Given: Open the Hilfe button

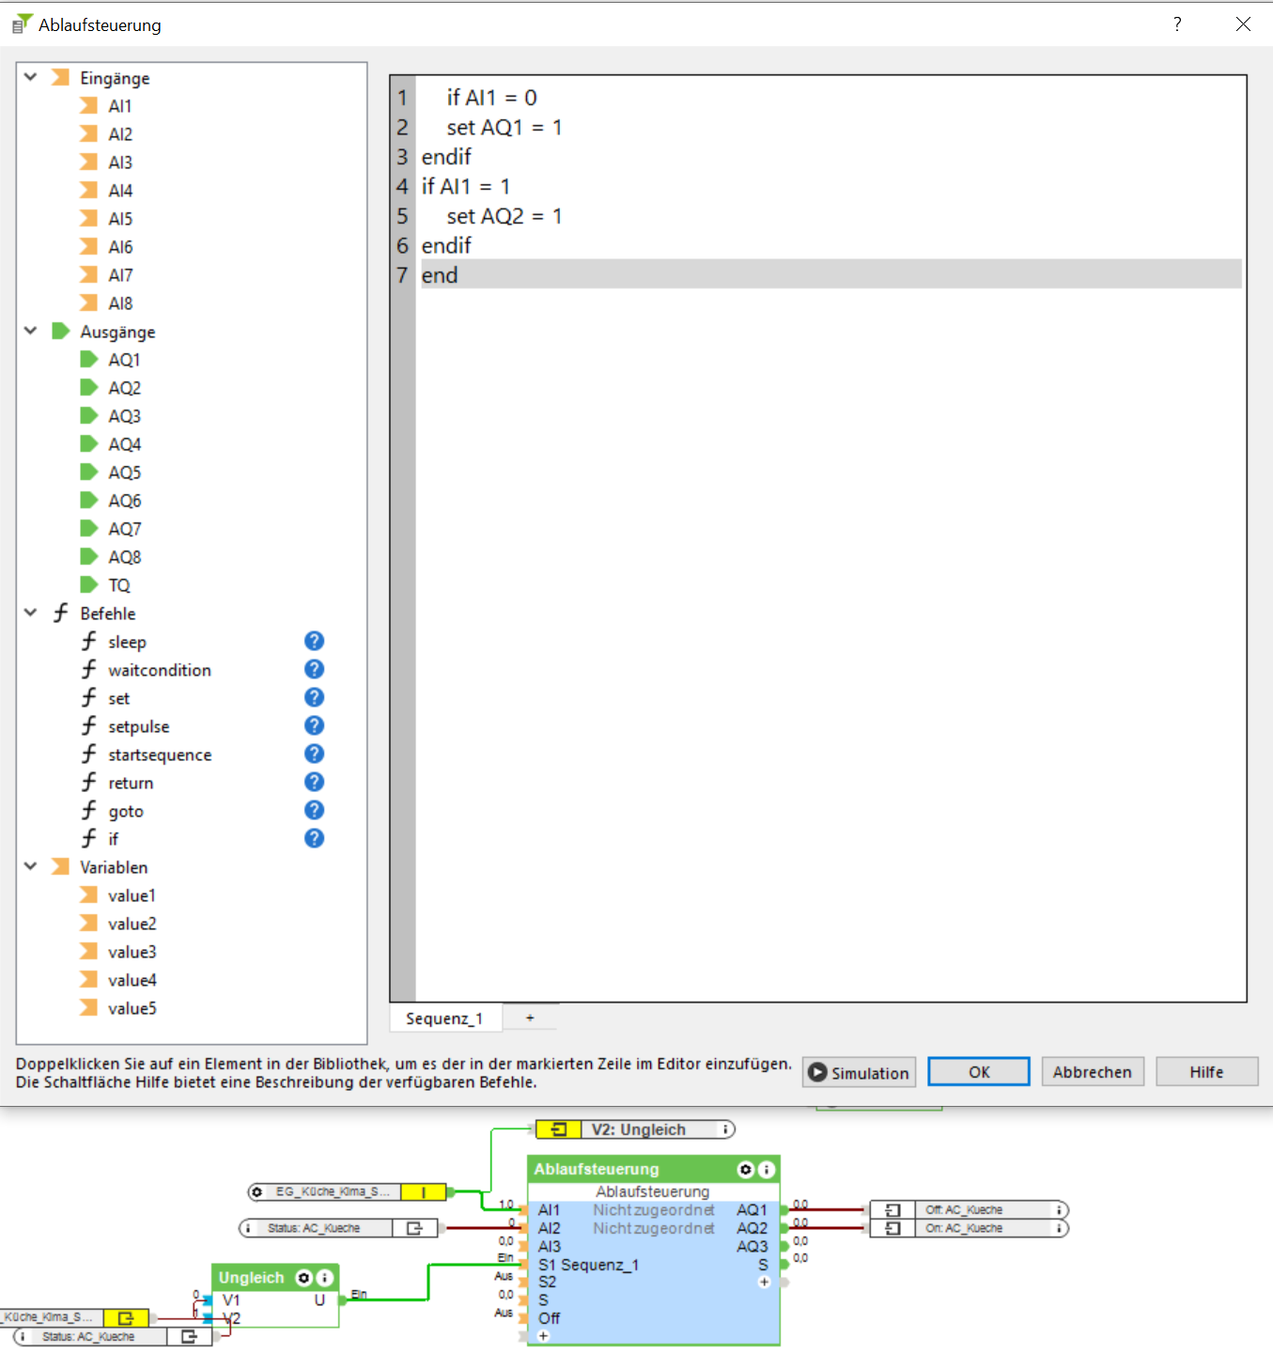Looking at the screenshot, I should tap(1206, 1072).
